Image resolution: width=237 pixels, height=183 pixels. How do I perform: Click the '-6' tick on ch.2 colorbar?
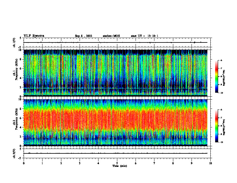click(221, 110)
